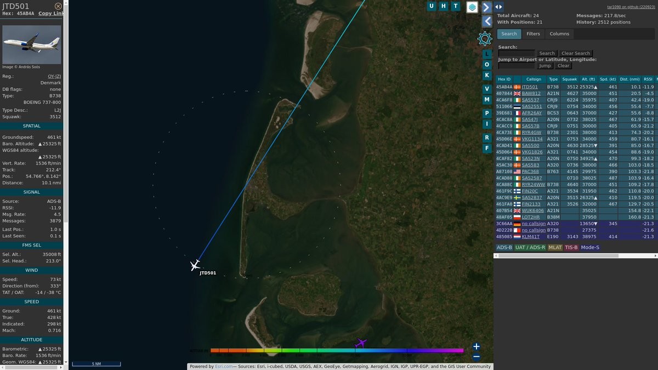
Task: Toggle the L button on map
Action: point(487,54)
